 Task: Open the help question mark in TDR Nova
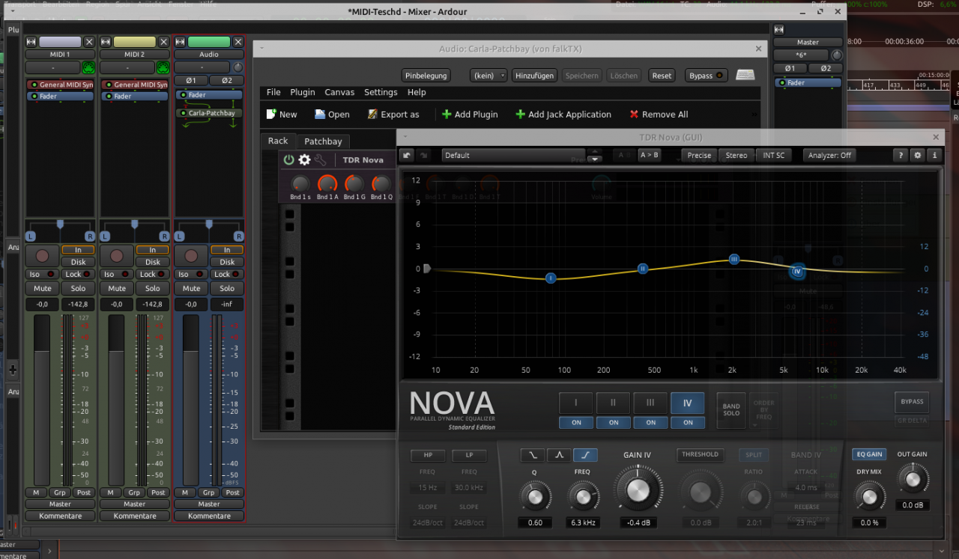pyautogui.click(x=901, y=155)
